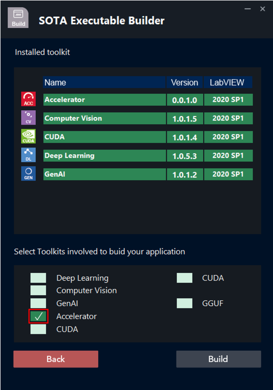Minimize the SOTA Executable Builder window
This screenshot has width=273, height=390.
pyautogui.click(x=248, y=9)
